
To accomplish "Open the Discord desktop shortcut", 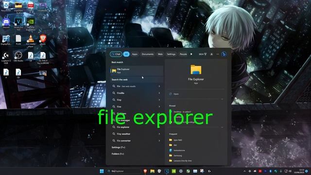I will 6,23.
